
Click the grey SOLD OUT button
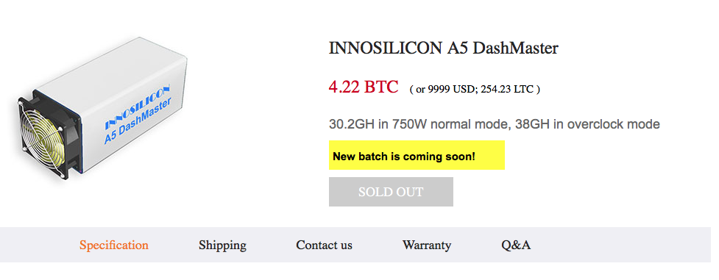391,192
